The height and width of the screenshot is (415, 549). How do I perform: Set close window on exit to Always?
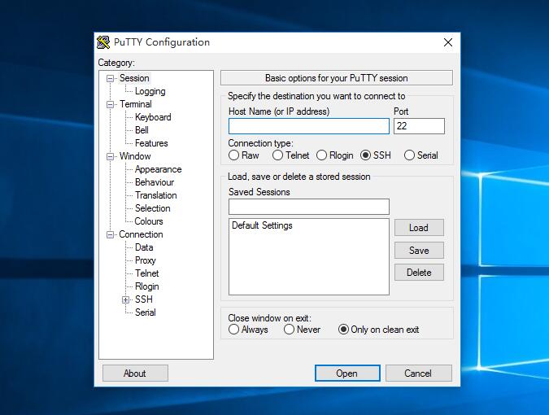233,330
